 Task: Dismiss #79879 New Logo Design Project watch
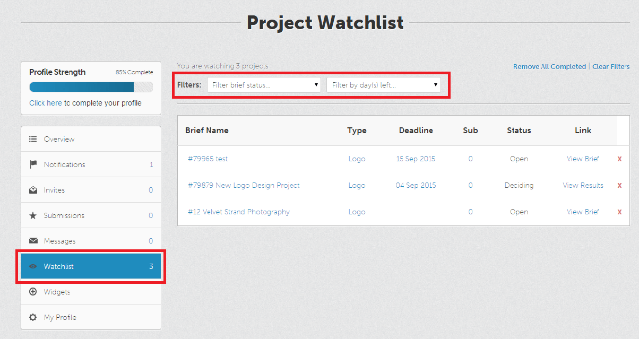(x=619, y=185)
